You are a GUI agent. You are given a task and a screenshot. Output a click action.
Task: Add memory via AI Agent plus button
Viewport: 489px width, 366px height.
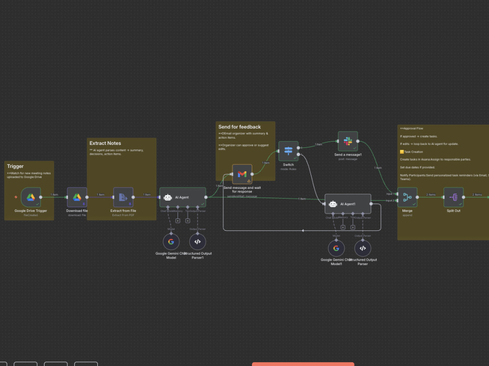(x=178, y=221)
